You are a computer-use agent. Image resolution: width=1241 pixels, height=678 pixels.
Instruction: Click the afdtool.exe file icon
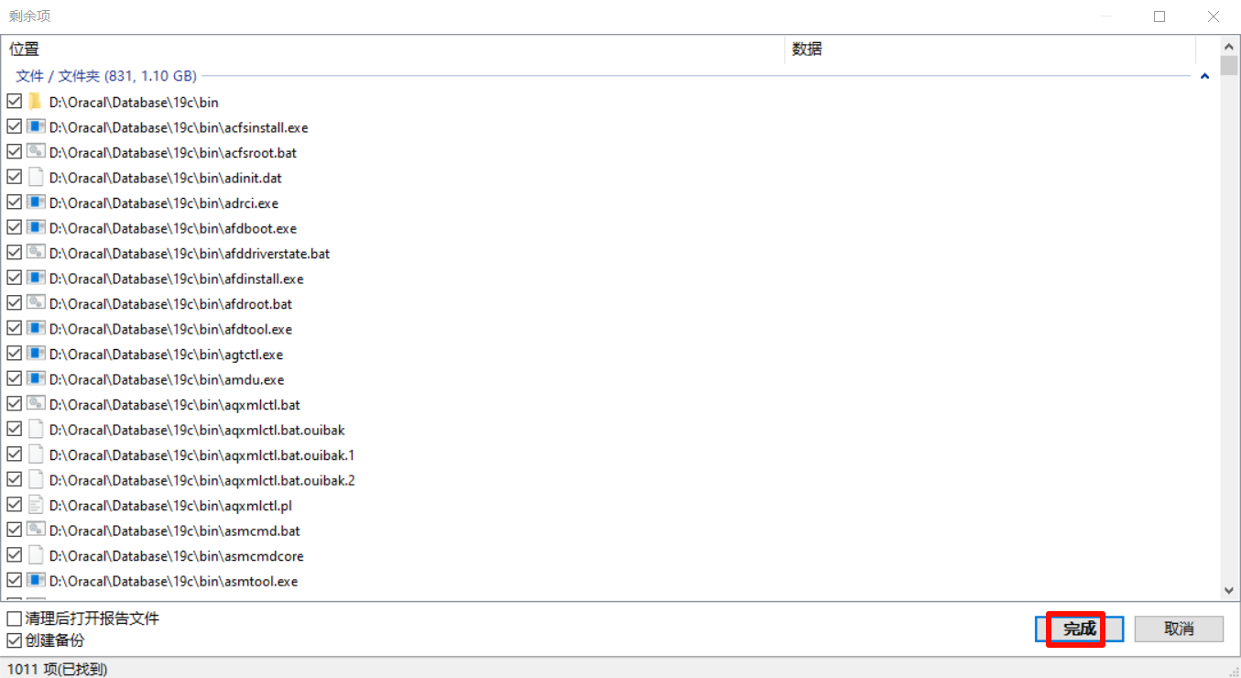tap(36, 328)
